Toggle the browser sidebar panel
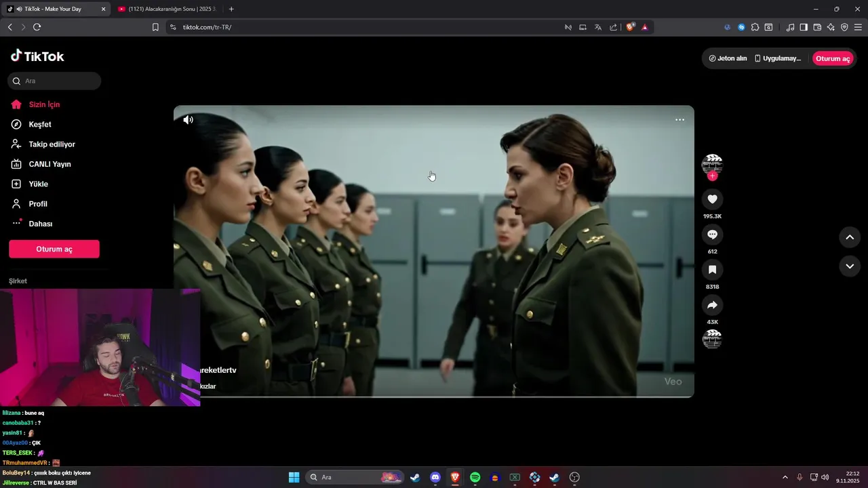This screenshot has height=488, width=868. click(x=804, y=27)
